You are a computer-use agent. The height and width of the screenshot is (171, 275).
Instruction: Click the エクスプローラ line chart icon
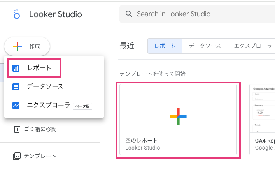click(x=16, y=105)
